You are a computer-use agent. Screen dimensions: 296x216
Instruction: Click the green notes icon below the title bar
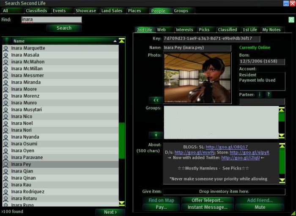[x=291, y=19]
